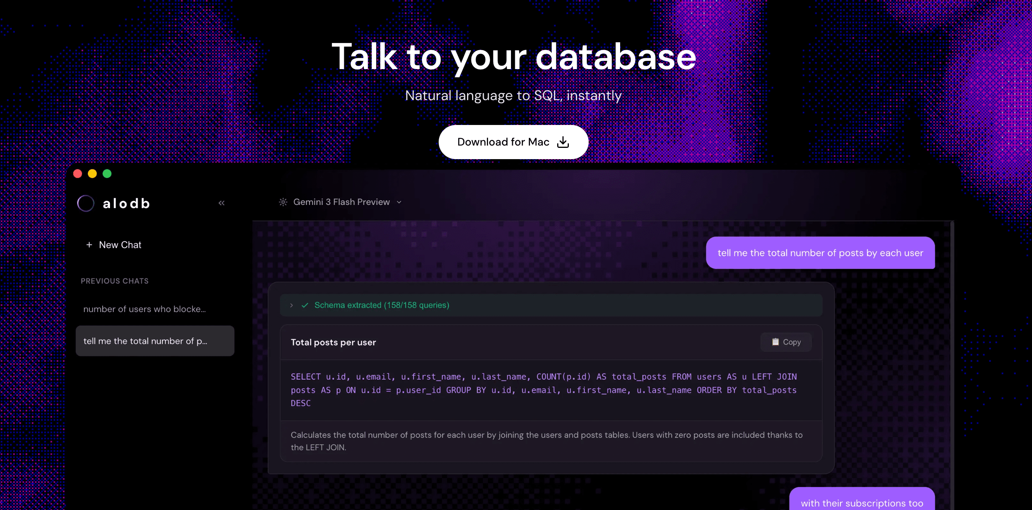Click the purple message bubble about posts per user
The height and width of the screenshot is (510, 1032).
821,253
